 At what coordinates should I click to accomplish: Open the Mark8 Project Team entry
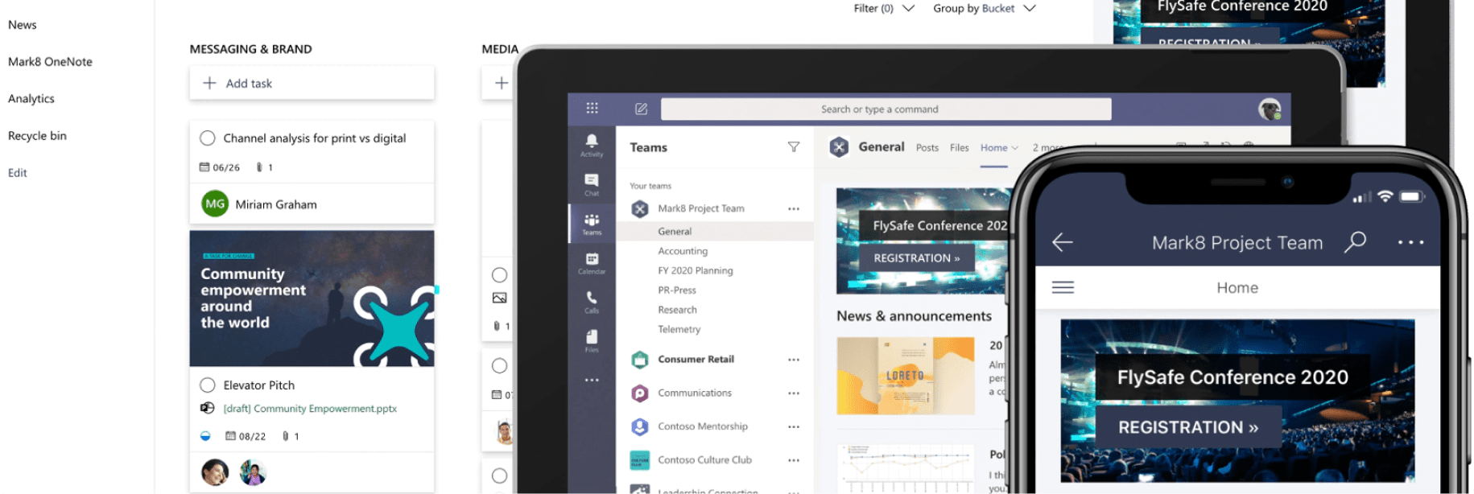click(x=701, y=208)
